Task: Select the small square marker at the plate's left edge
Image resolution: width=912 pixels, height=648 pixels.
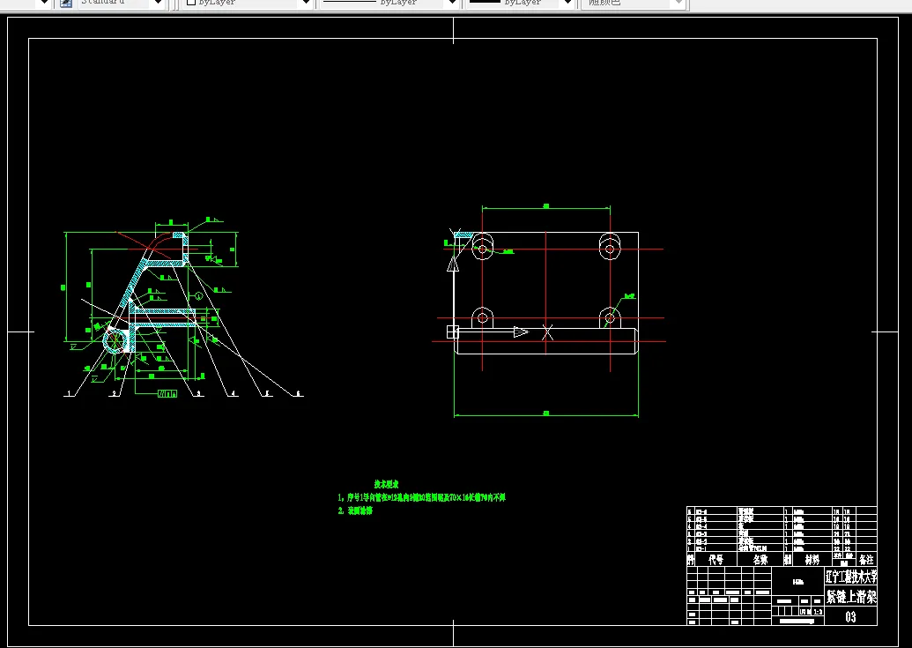Action: (453, 332)
